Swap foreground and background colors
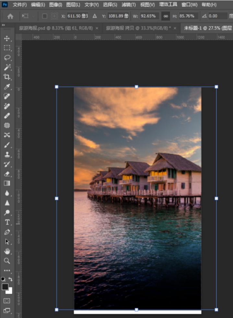 point(10,279)
